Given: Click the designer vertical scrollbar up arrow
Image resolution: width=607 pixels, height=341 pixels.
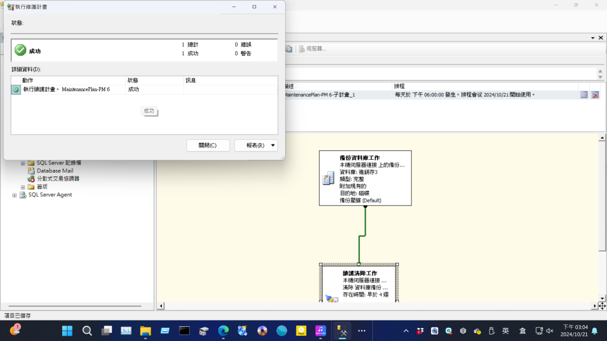Looking at the screenshot, I should pyautogui.click(x=602, y=137).
